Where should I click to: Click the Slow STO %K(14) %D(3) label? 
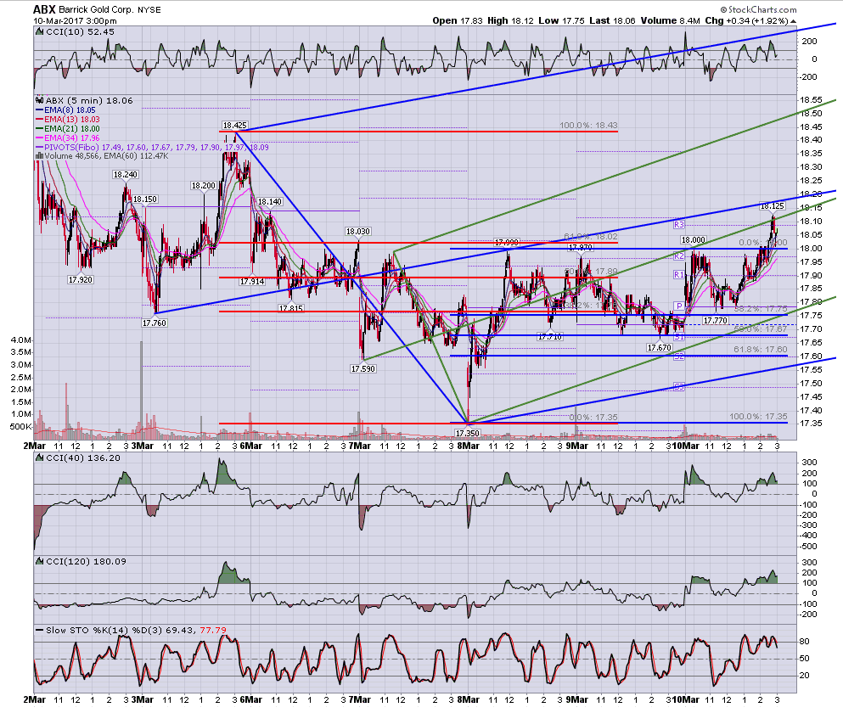tap(104, 630)
